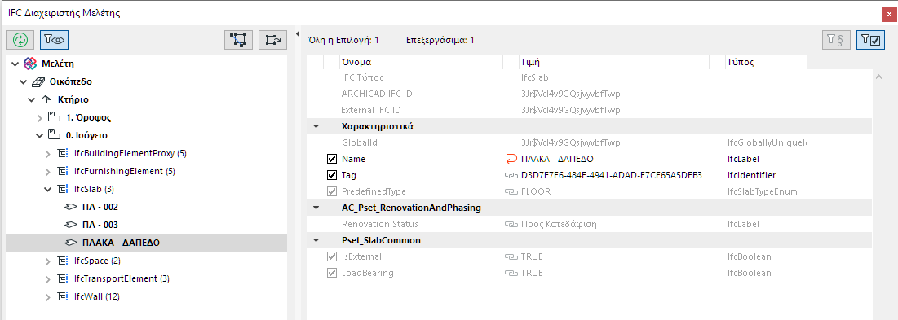Viewport: 898px width, 320px height.
Task: Select the ΠΛ - 003 slab item
Action: tap(100, 225)
